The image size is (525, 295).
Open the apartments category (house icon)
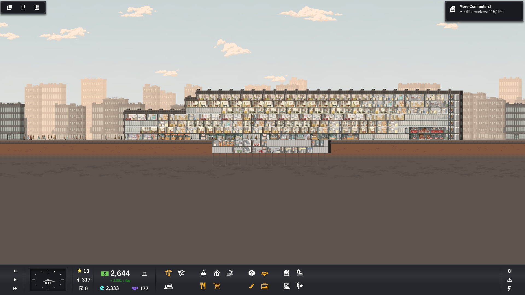click(x=217, y=273)
